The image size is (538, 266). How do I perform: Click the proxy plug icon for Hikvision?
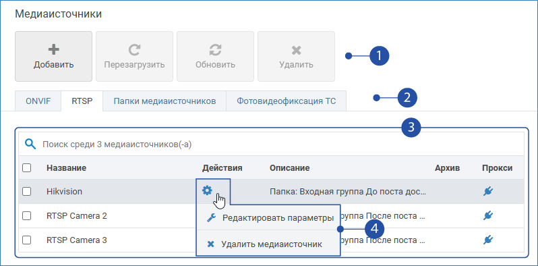[487, 192]
